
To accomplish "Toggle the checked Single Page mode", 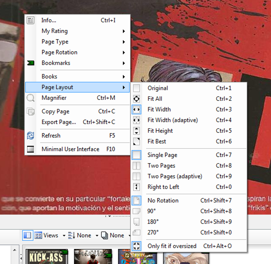I will click(189, 155).
